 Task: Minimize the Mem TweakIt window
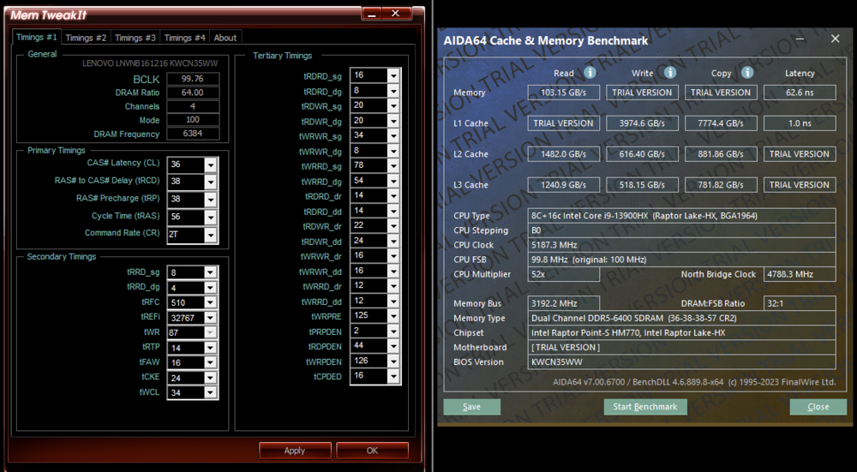371,14
